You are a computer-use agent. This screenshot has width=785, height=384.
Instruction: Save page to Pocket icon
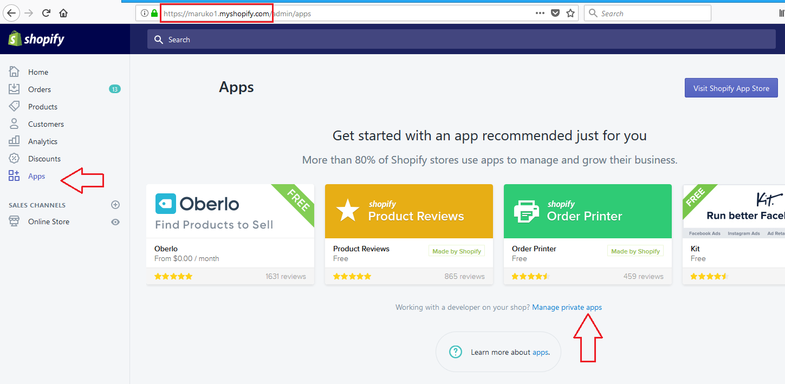pos(555,13)
